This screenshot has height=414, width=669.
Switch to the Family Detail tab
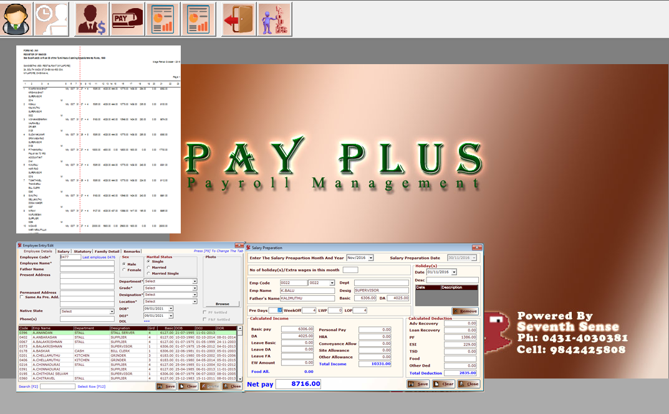pyautogui.click(x=107, y=252)
